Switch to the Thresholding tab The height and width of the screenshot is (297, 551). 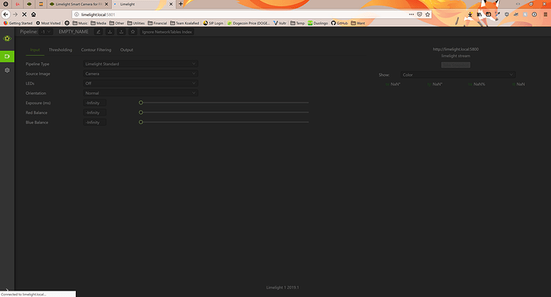(x=61, y=49)
